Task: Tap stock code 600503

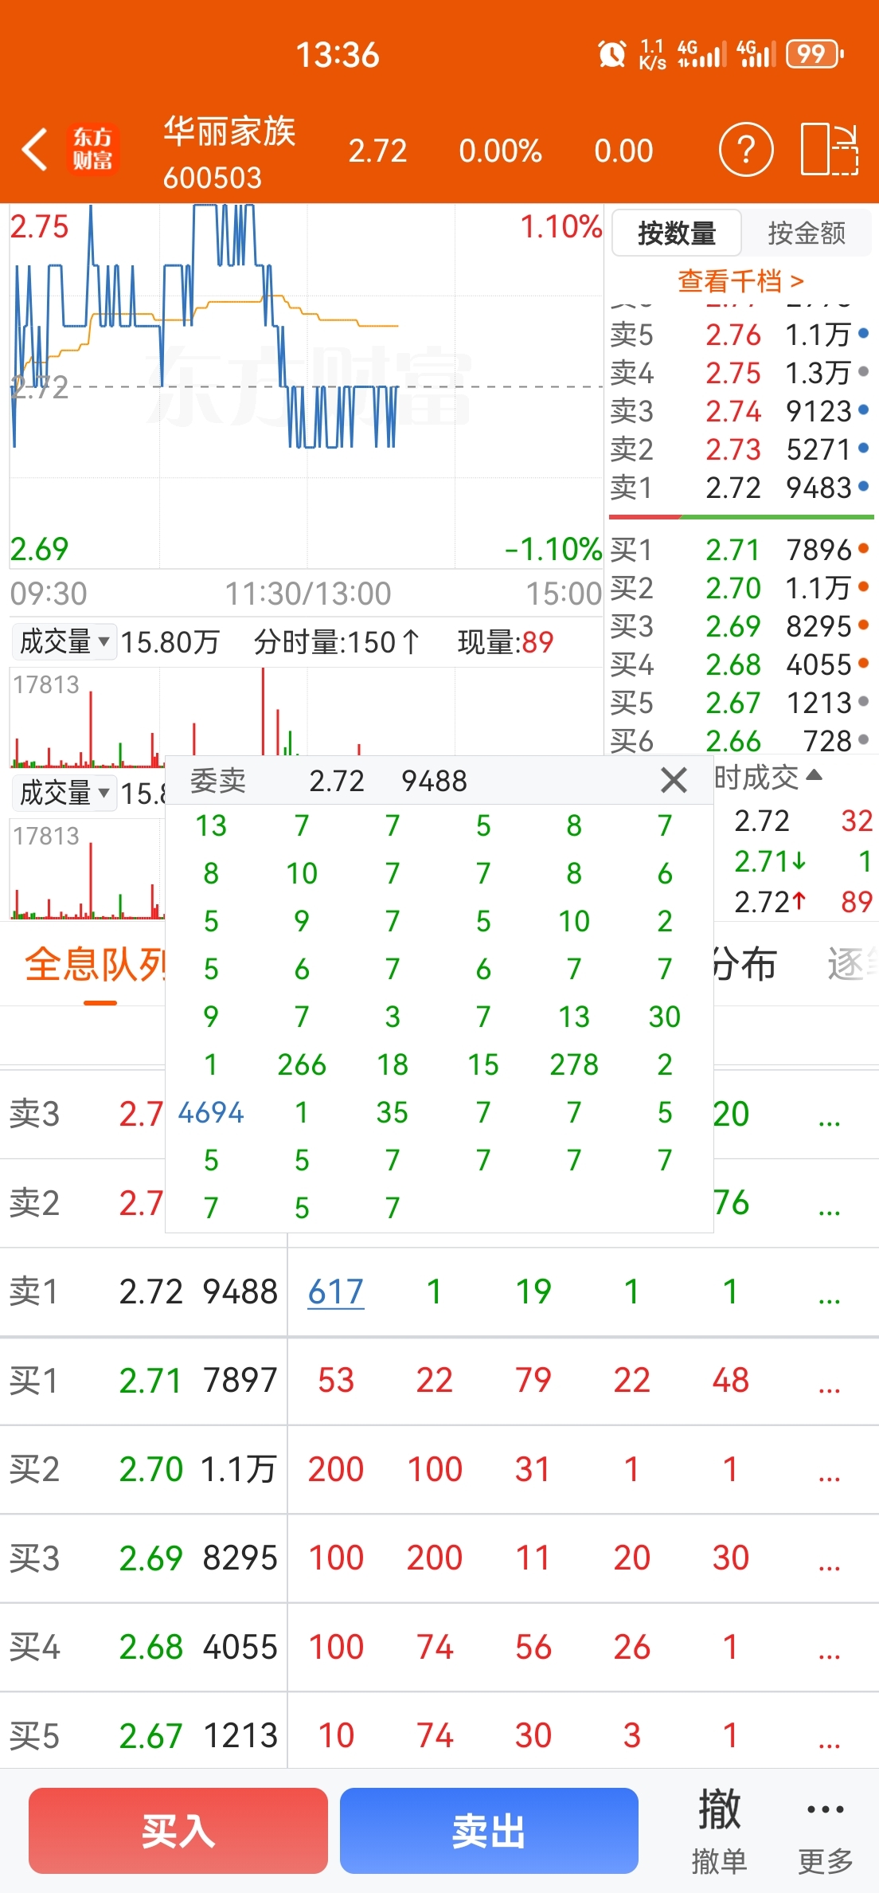Action: click(213, 177)
